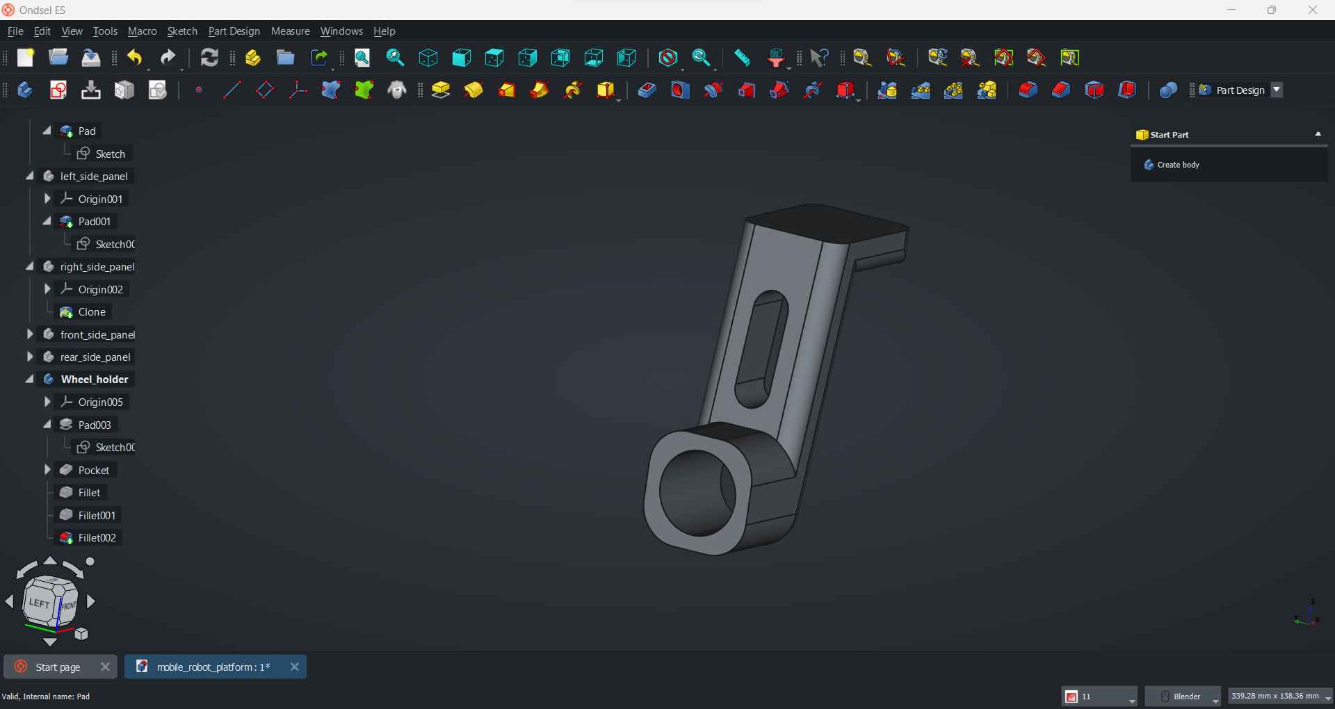The width and height of the screenshot is (1335, 709).
Task: Collapse the Wheel_holder tree node
Action: (30, 379)
